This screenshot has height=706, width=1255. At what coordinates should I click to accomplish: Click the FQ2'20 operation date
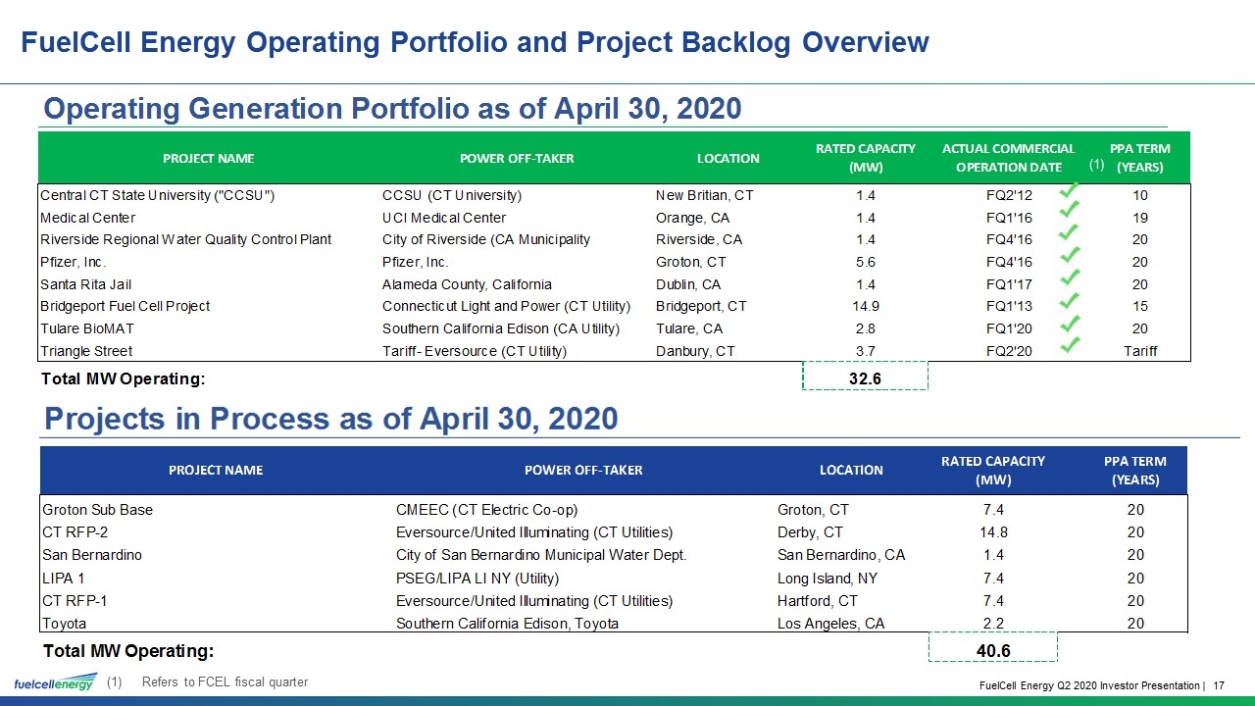1009,351
